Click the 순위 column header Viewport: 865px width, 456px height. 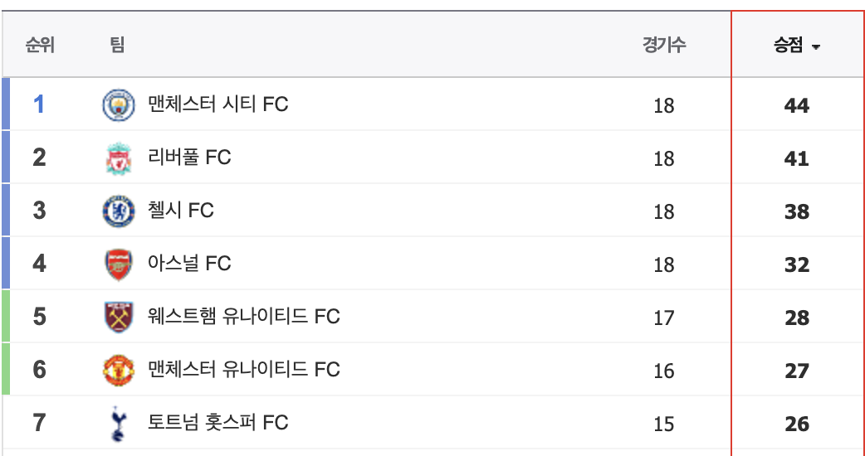40,45
